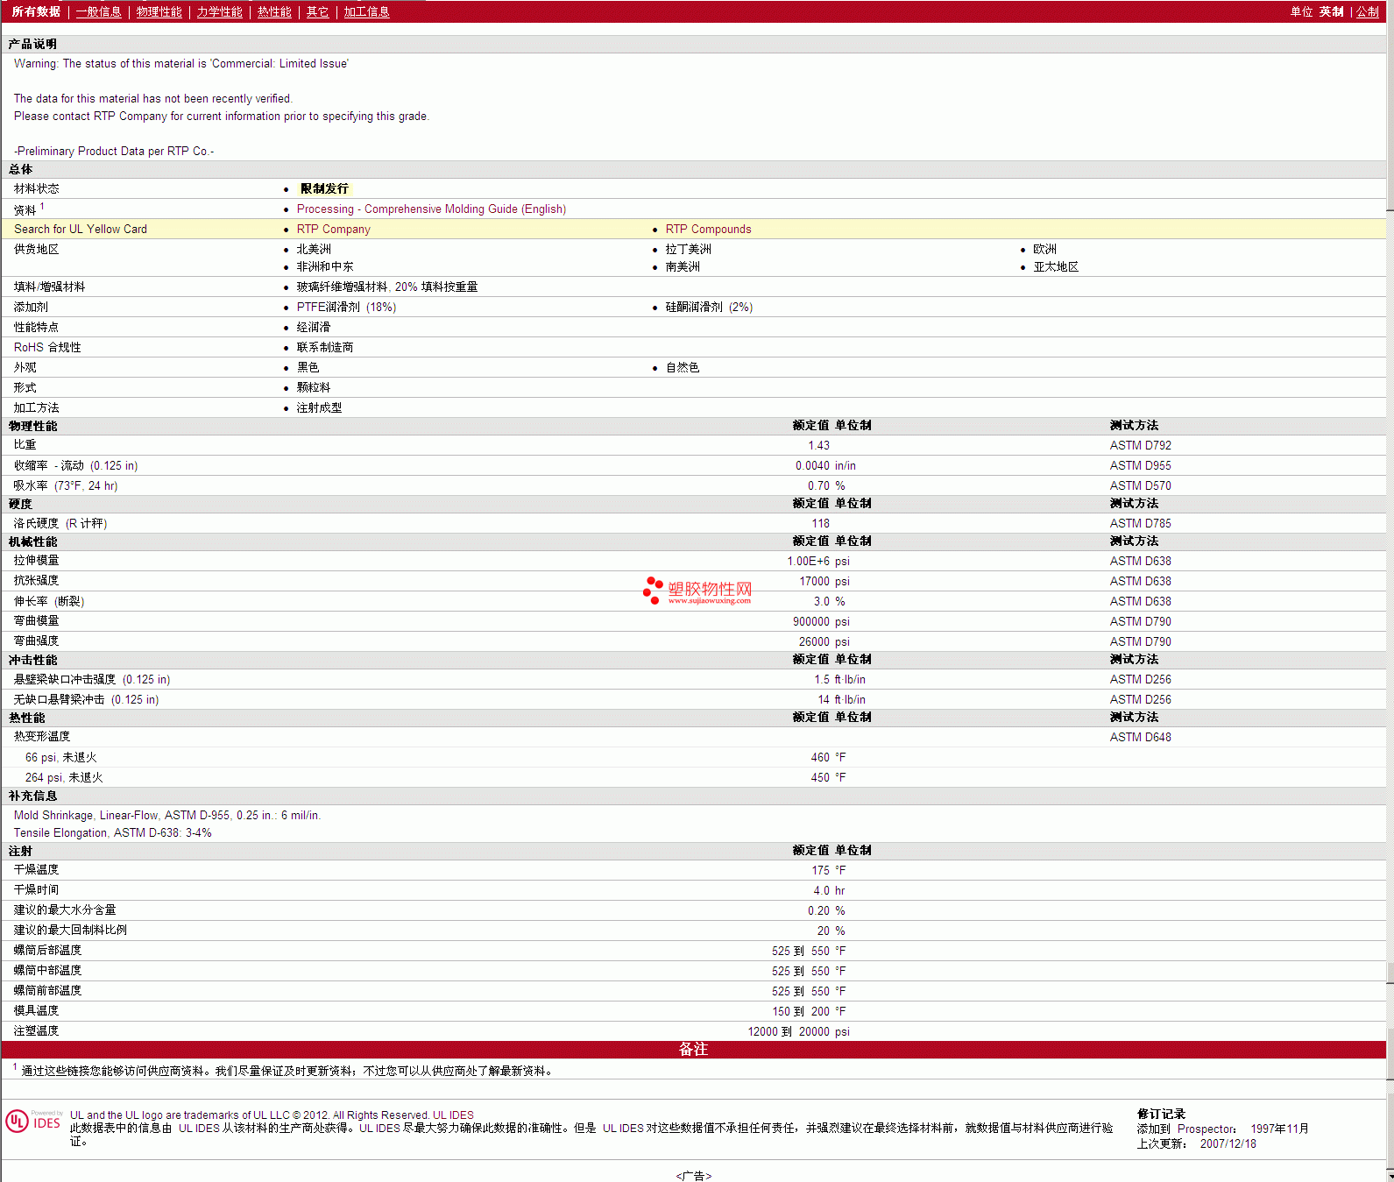Screen dimensions: 1394x1182
Task: Switch to the 物理性能 tab
Action: (x=159, y=11)
